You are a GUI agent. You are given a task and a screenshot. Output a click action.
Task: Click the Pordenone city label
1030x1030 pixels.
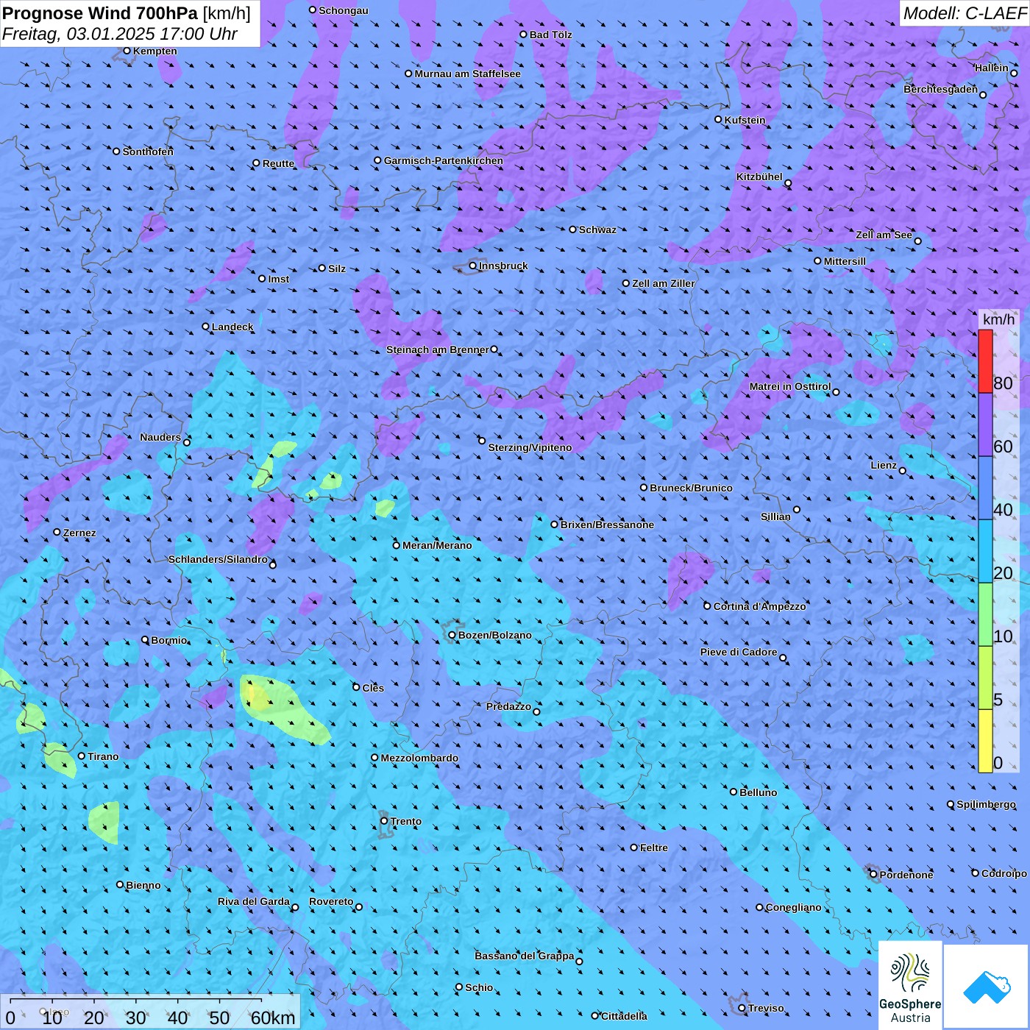(906, 875)
